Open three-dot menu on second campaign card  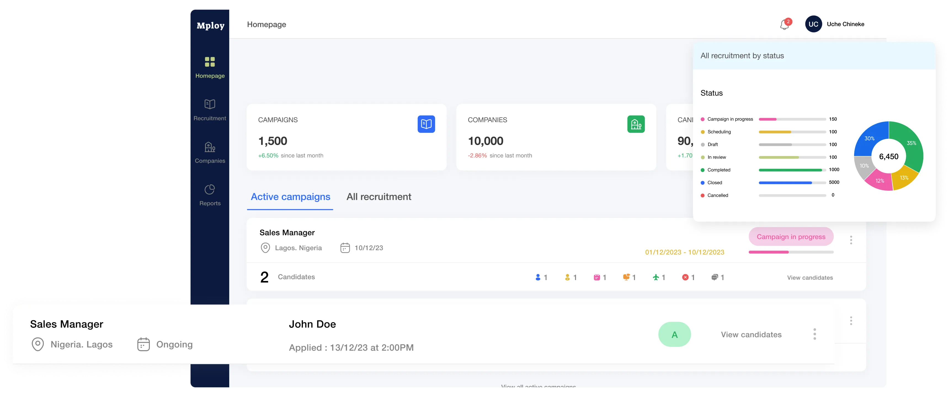click(x=851, y=321)
